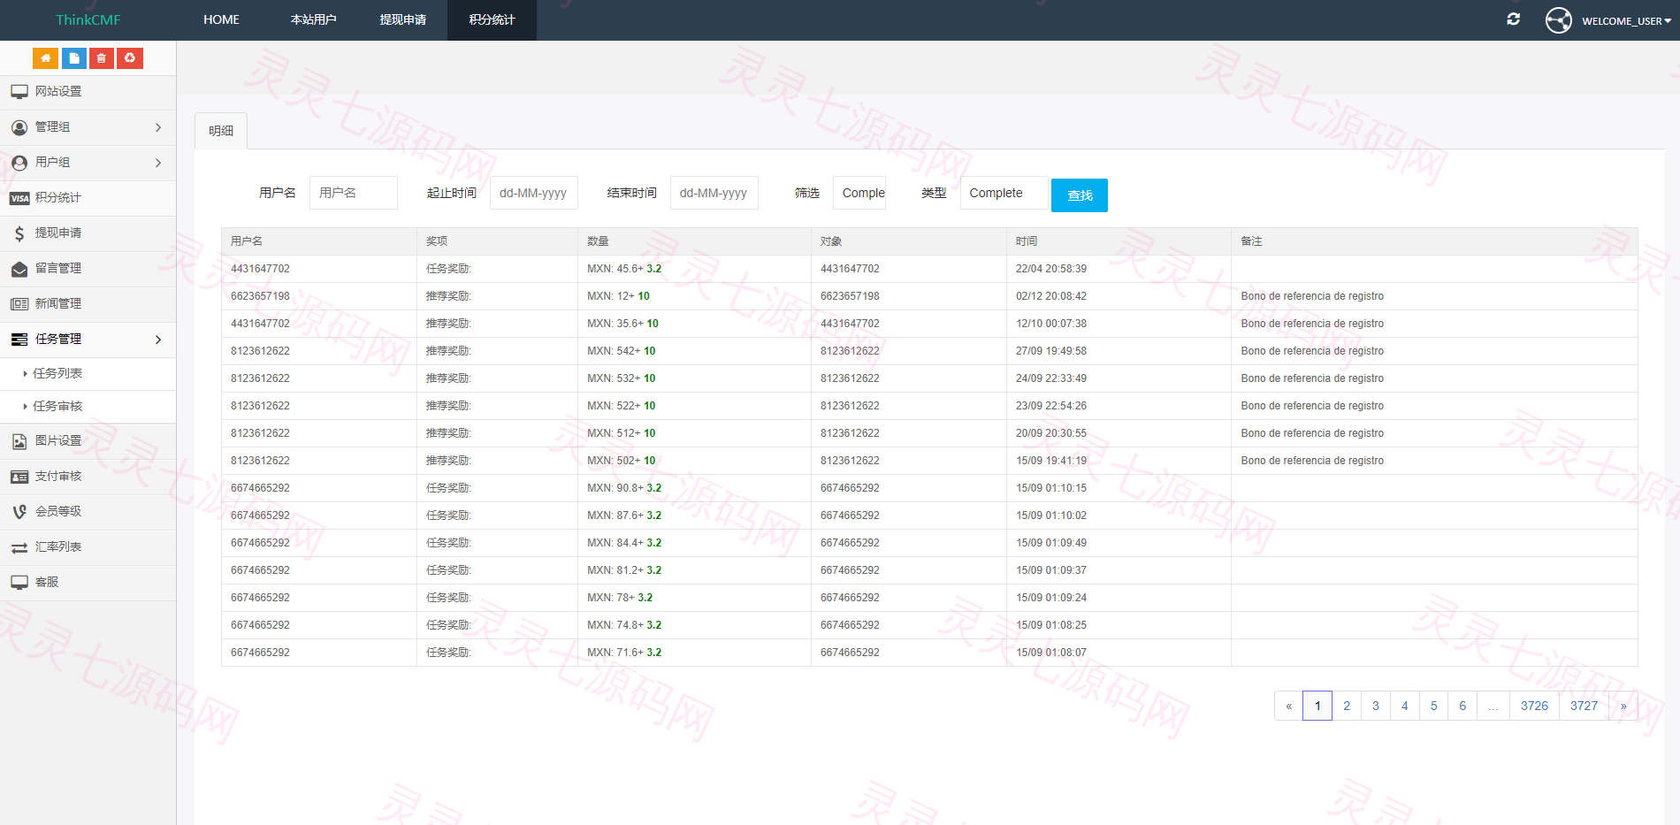The image size is (1680, 825).
Task: Click the VISA card icon beside 积分统计
Action: pyautogui.click(x=19, y=198)
